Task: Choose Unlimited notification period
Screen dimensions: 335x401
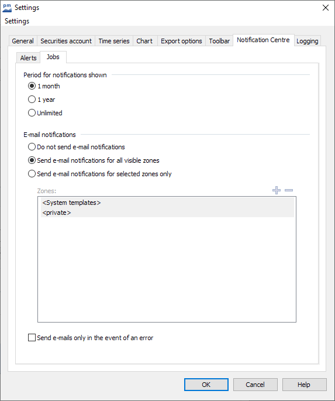Action: 32,113
